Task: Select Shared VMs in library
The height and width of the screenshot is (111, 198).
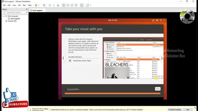Action: coord(12,21)
